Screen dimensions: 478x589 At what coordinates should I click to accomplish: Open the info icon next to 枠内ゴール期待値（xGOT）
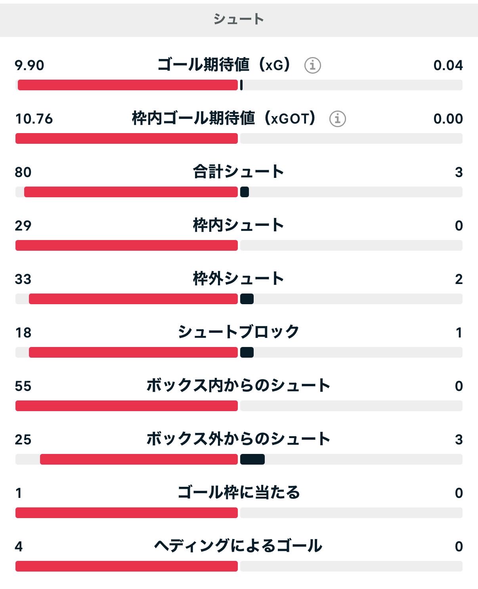click(x=337, y=118)
